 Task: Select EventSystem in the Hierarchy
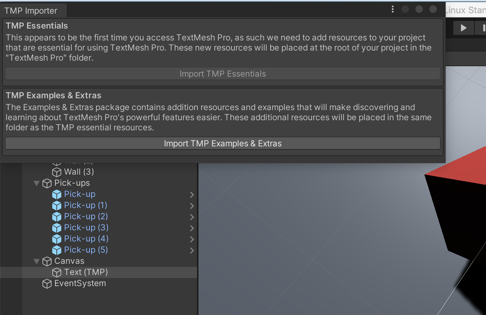coord(80,283)
